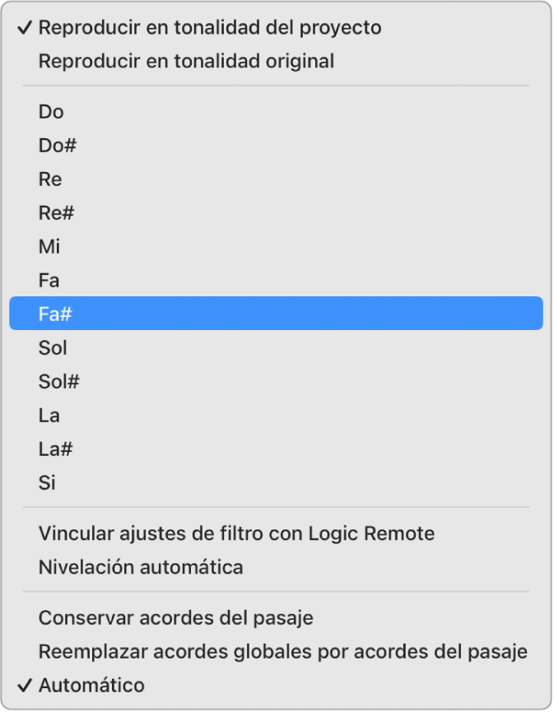
Task: Pick Mi from the menu
Action: pos(49,247)
